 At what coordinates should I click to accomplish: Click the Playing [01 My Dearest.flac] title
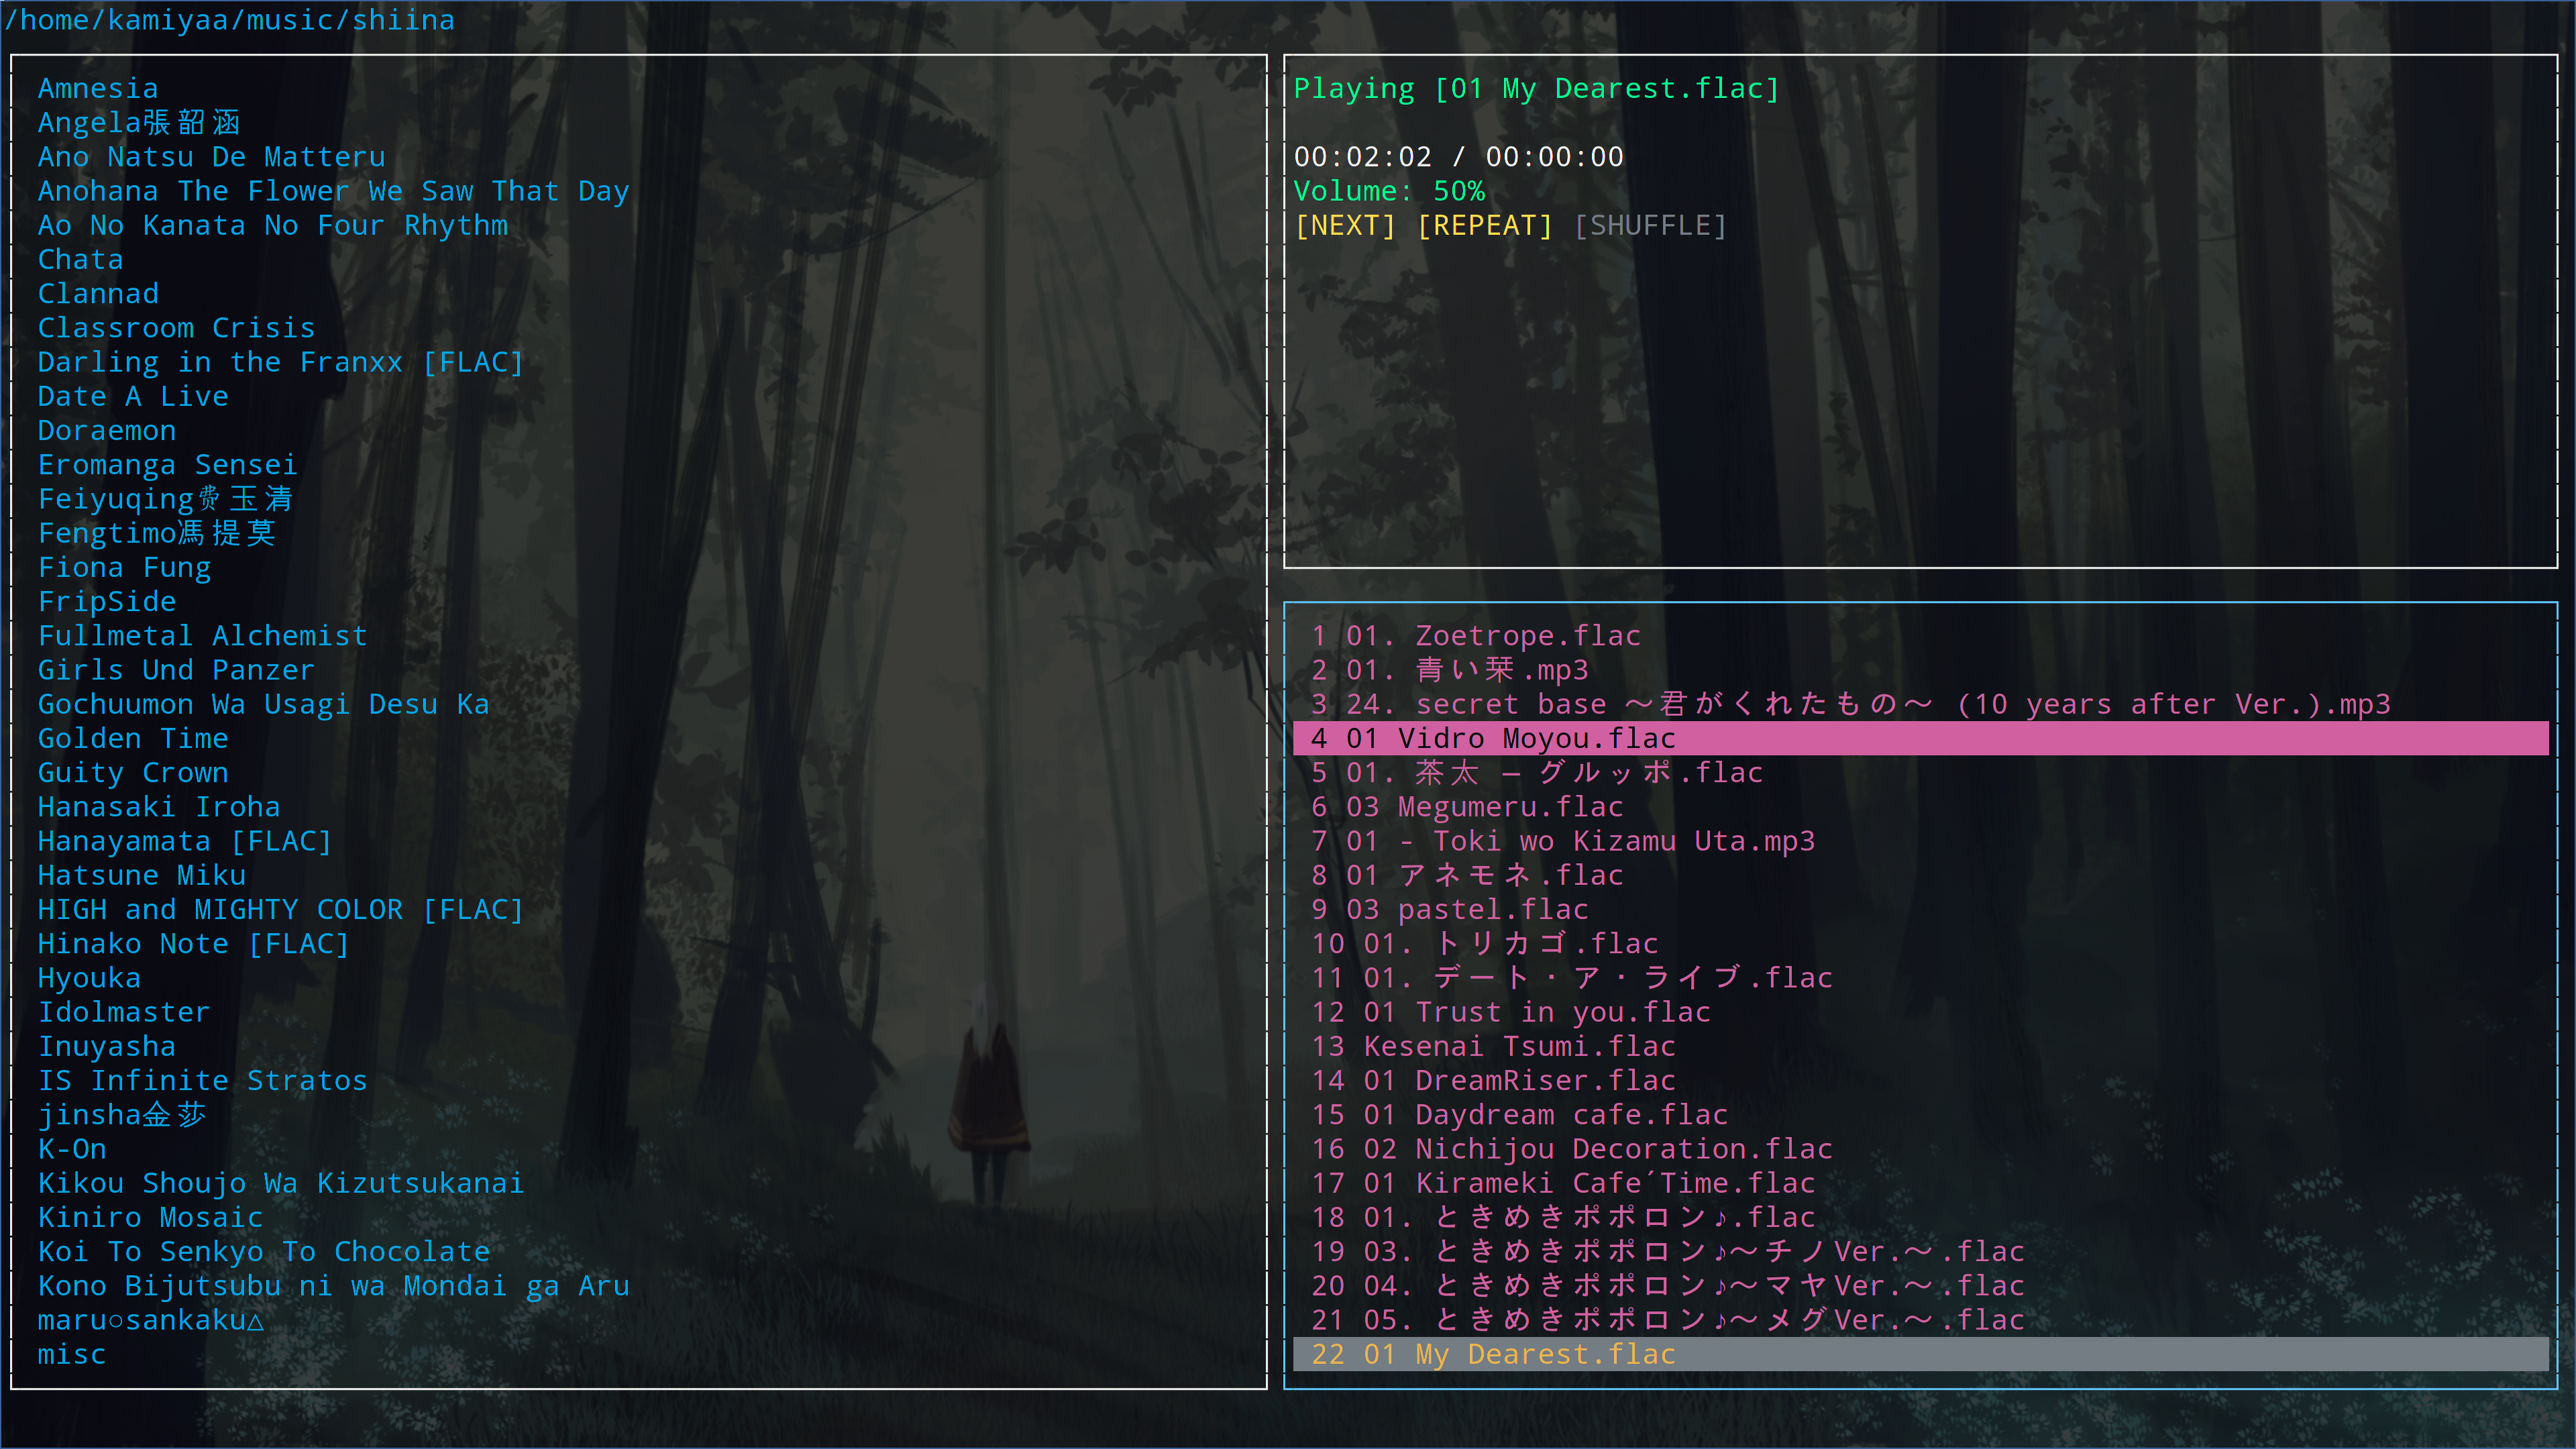click(x=1536, y=89)
